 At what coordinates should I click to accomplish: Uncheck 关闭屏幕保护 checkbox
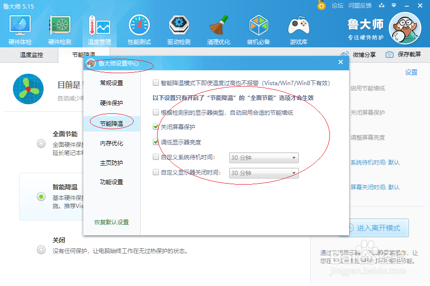click(156, 127)
